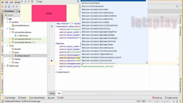Viewport: 183px width, 103px height.
Task: Click the bottom-left tool windows toggle icon
Action: (3, 101)
